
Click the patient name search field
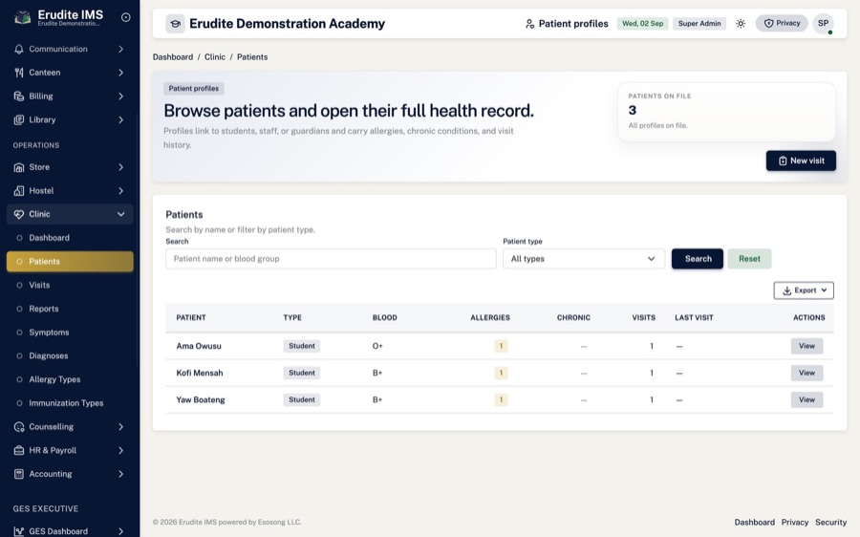331,259
